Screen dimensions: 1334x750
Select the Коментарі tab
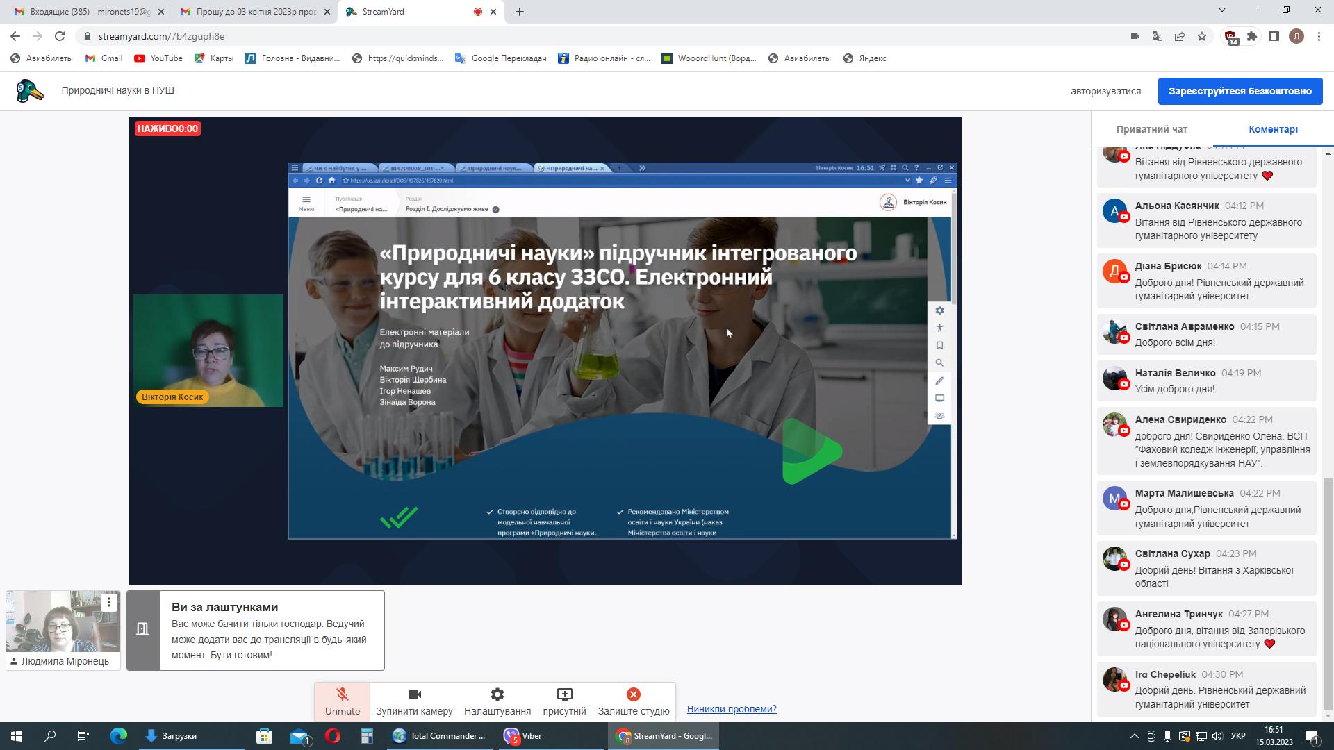coord(1272,129)
